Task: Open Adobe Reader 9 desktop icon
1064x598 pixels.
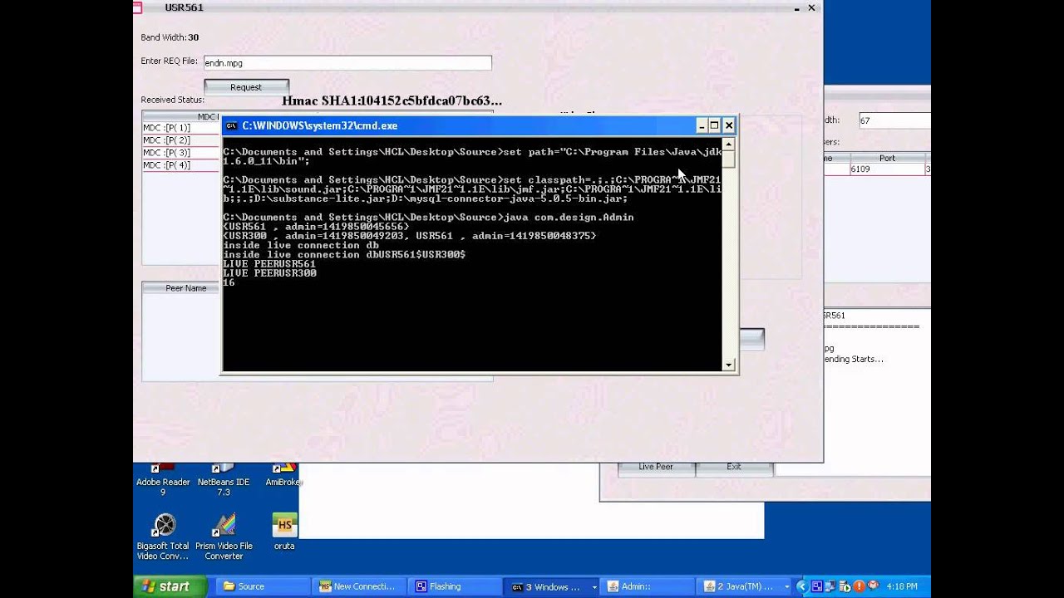Action: [163, 478]
